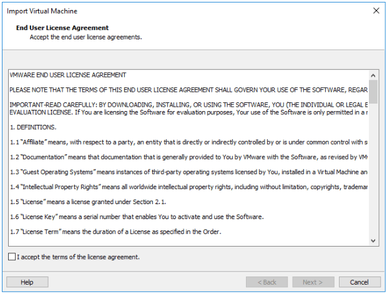Click the license text scrollbar thumb
387x294 pixels.
[373, 91]
